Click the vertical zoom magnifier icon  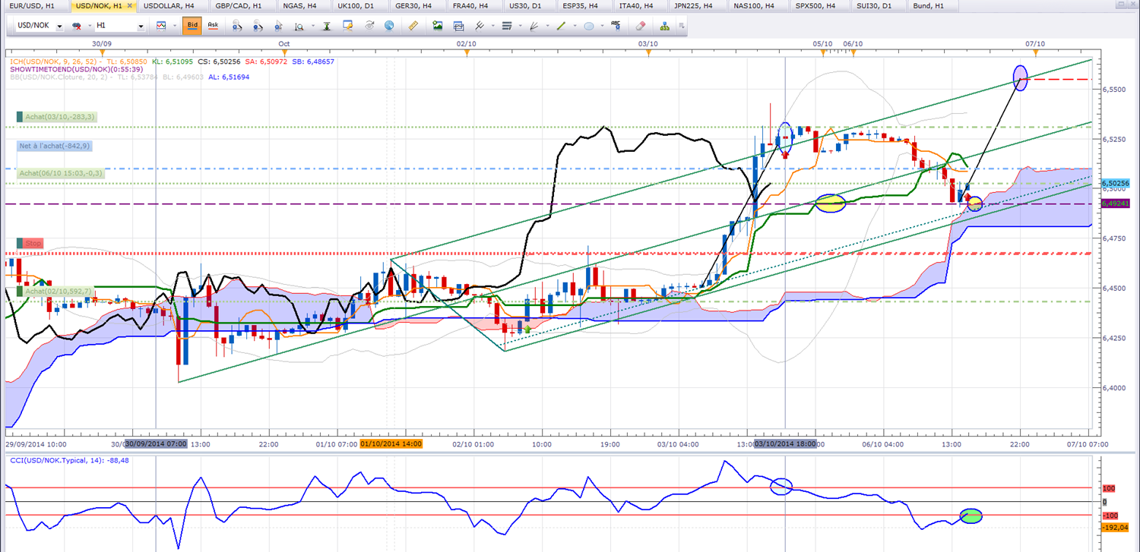tap(299, 26)
